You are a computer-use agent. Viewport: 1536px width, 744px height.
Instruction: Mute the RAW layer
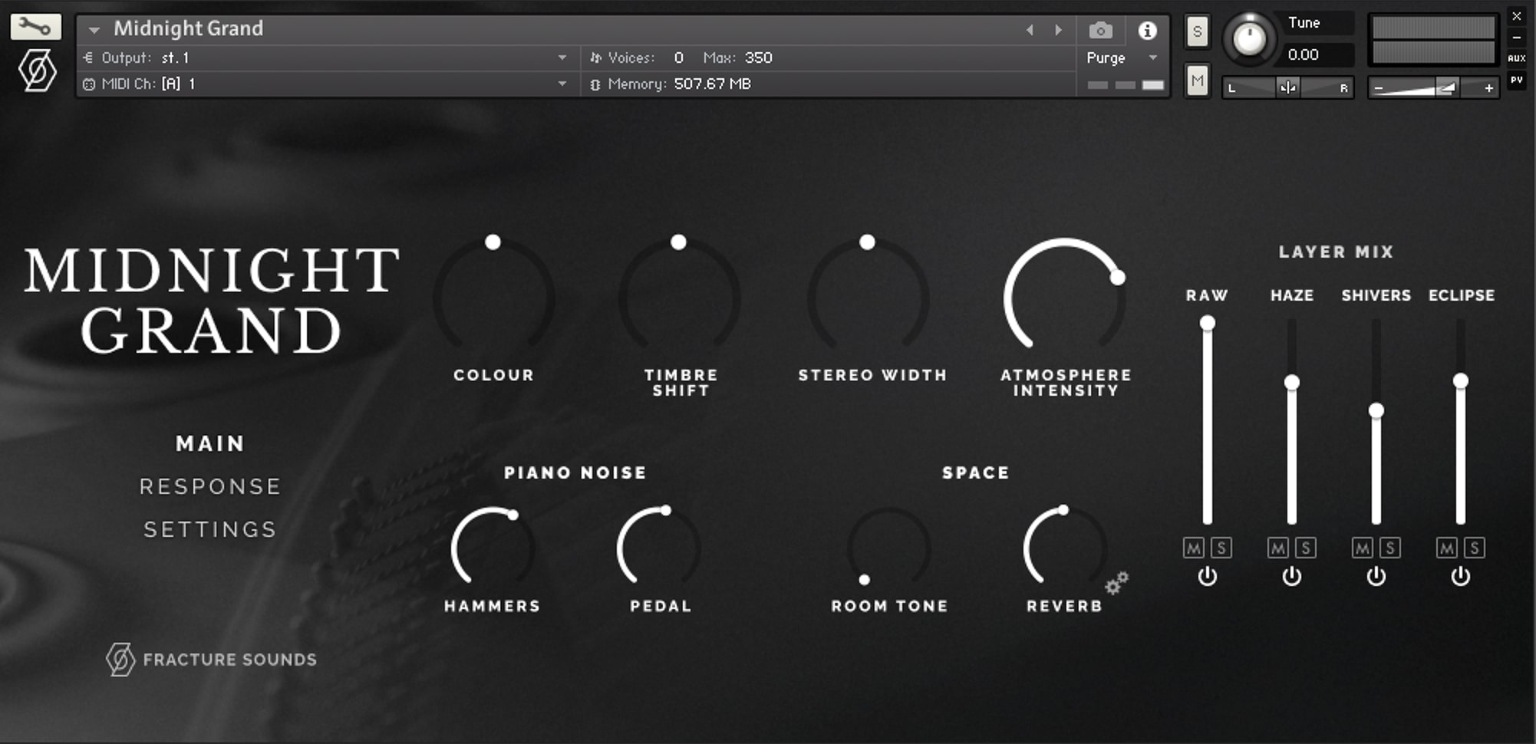[1194, 548]
